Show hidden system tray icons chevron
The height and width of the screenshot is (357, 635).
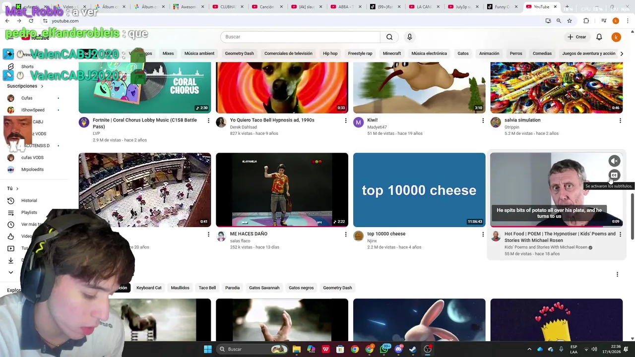point(529,349)
